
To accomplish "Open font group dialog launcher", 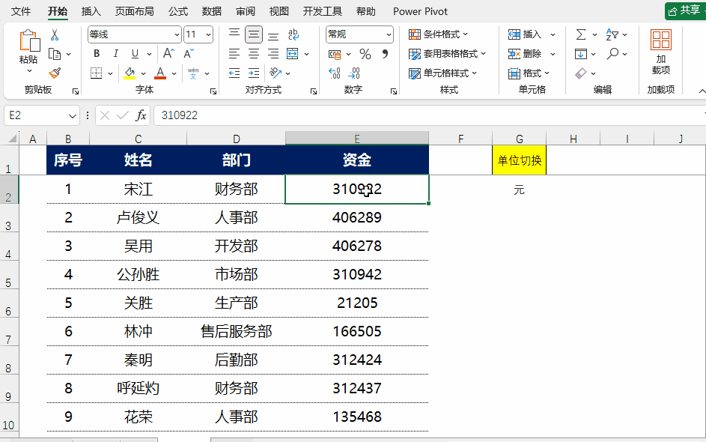I will (213, 91).
